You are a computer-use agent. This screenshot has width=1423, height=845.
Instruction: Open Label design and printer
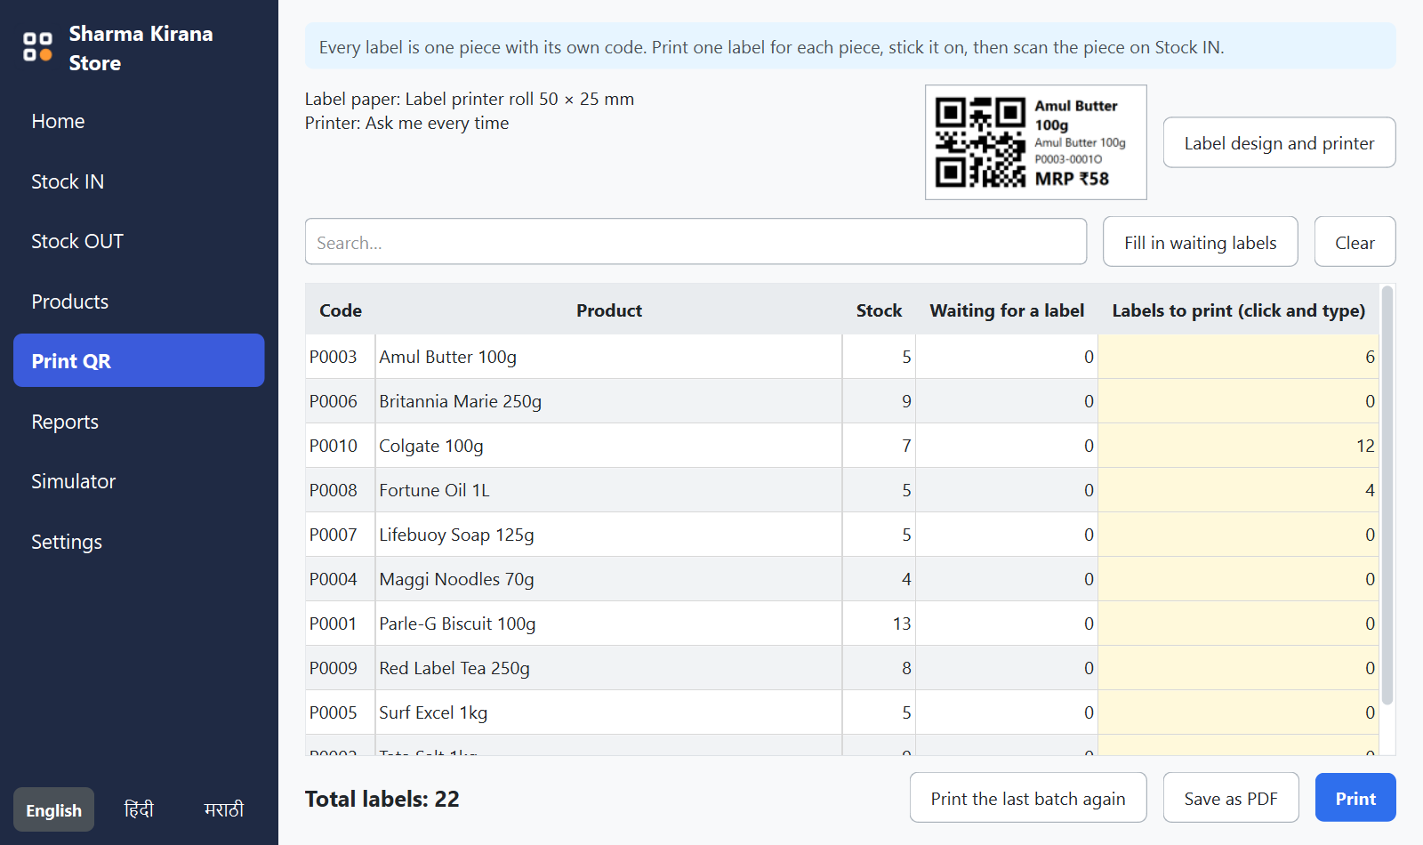click(x=1279, y=142)
